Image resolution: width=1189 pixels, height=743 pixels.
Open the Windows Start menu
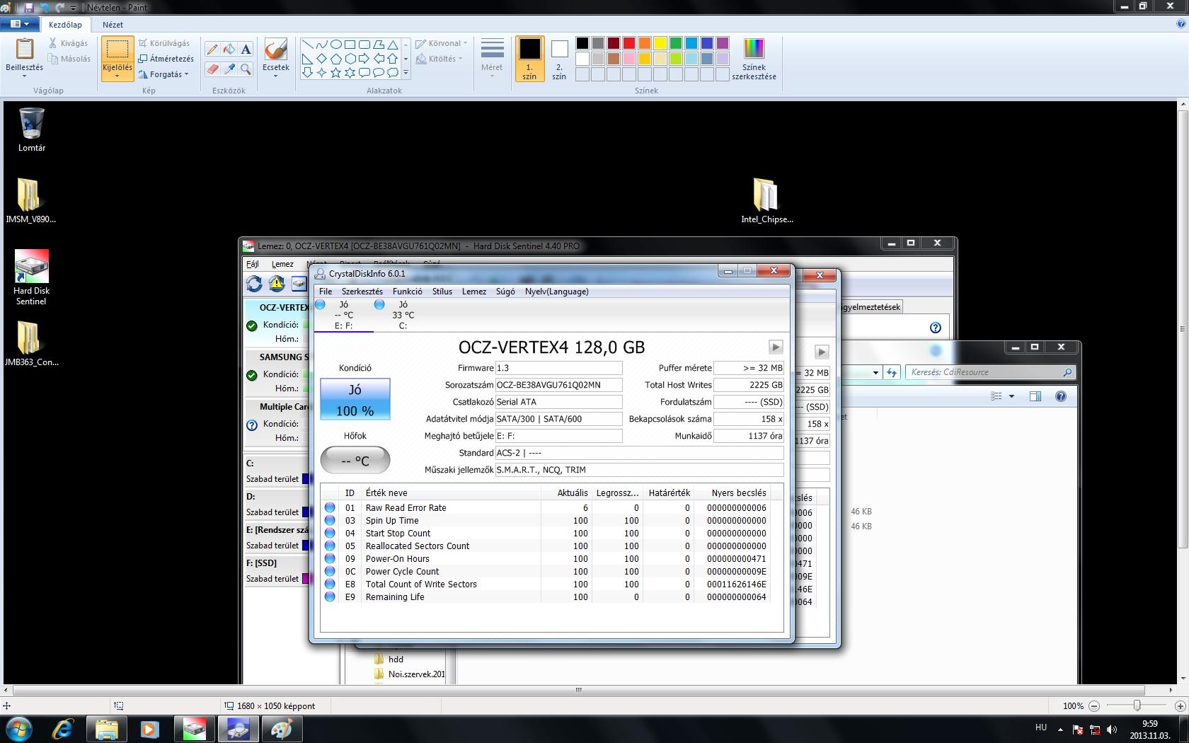point(19,729)
